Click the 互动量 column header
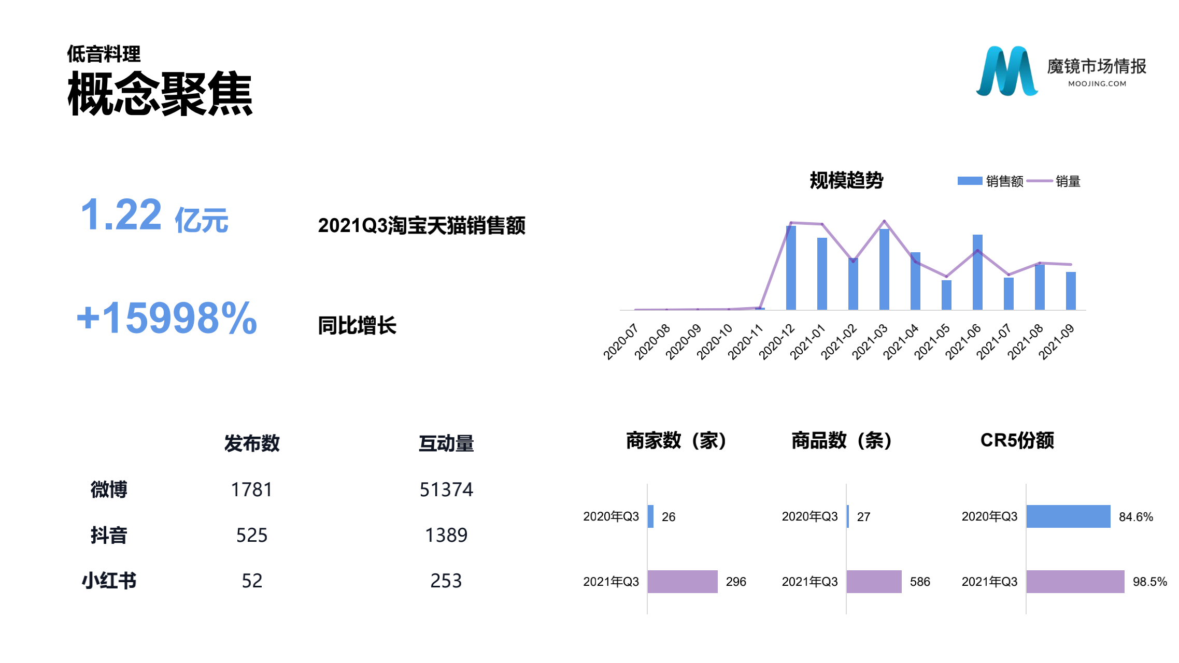 pyautogui.click(x=446, y=443)
